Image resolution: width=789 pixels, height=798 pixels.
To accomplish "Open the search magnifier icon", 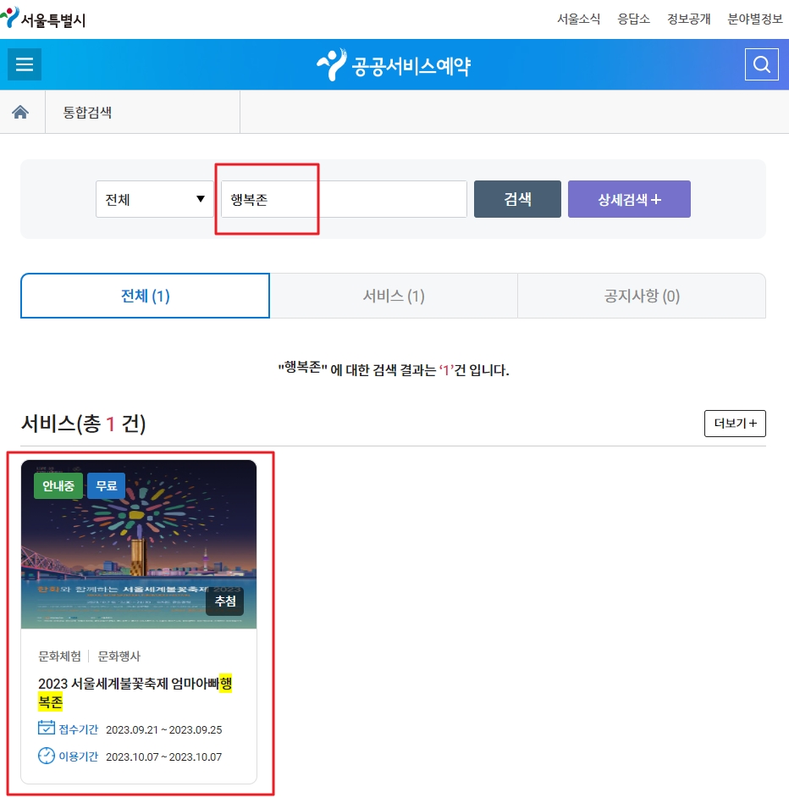I will pos(761,64).
